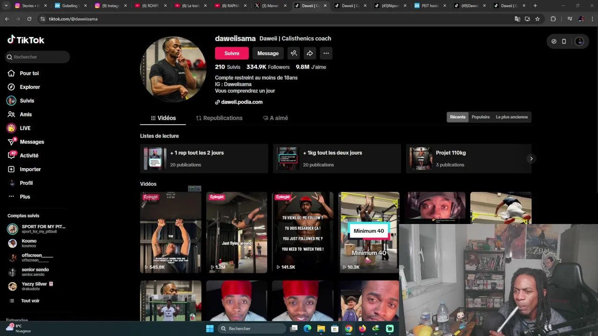Screen dimensions: 598x336
Task: Click the translate page icon in address bar
Action: (x=517, y=19)
